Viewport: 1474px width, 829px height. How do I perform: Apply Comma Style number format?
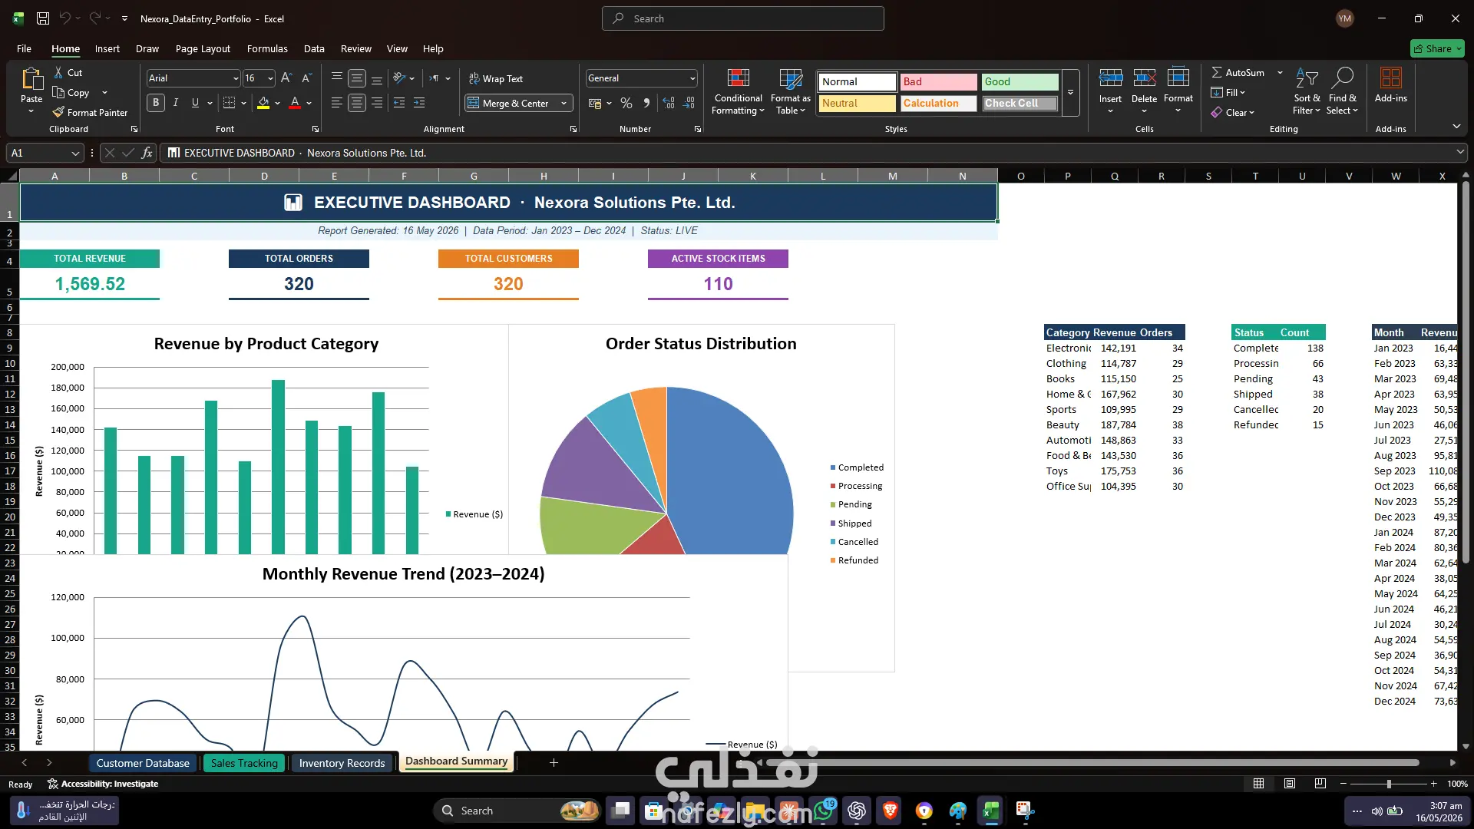[x=646, y=103]
